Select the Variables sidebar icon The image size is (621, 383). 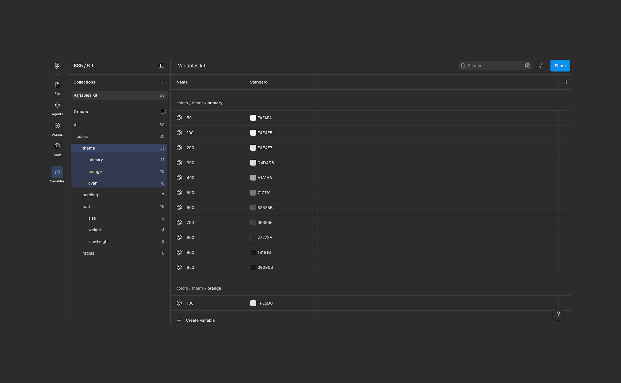tap(57, 172)
